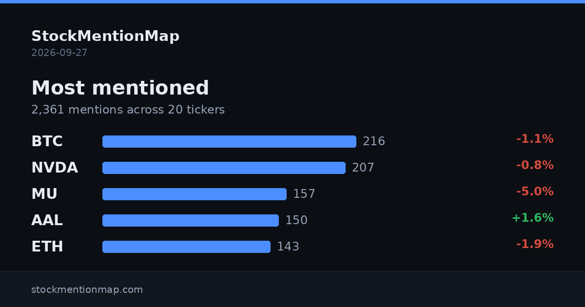The width and height of the screenshot is (585, 307).
Task: Choose the ETH ticker label
Action: click(47, 247)
